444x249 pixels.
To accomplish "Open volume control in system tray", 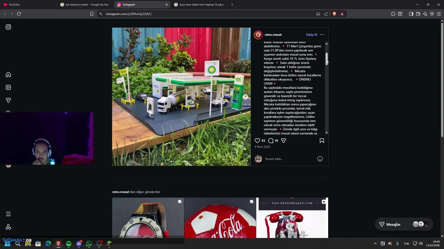I will coord(420,243).
